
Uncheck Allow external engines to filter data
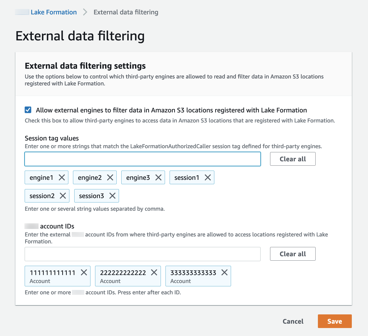point(28,110)
